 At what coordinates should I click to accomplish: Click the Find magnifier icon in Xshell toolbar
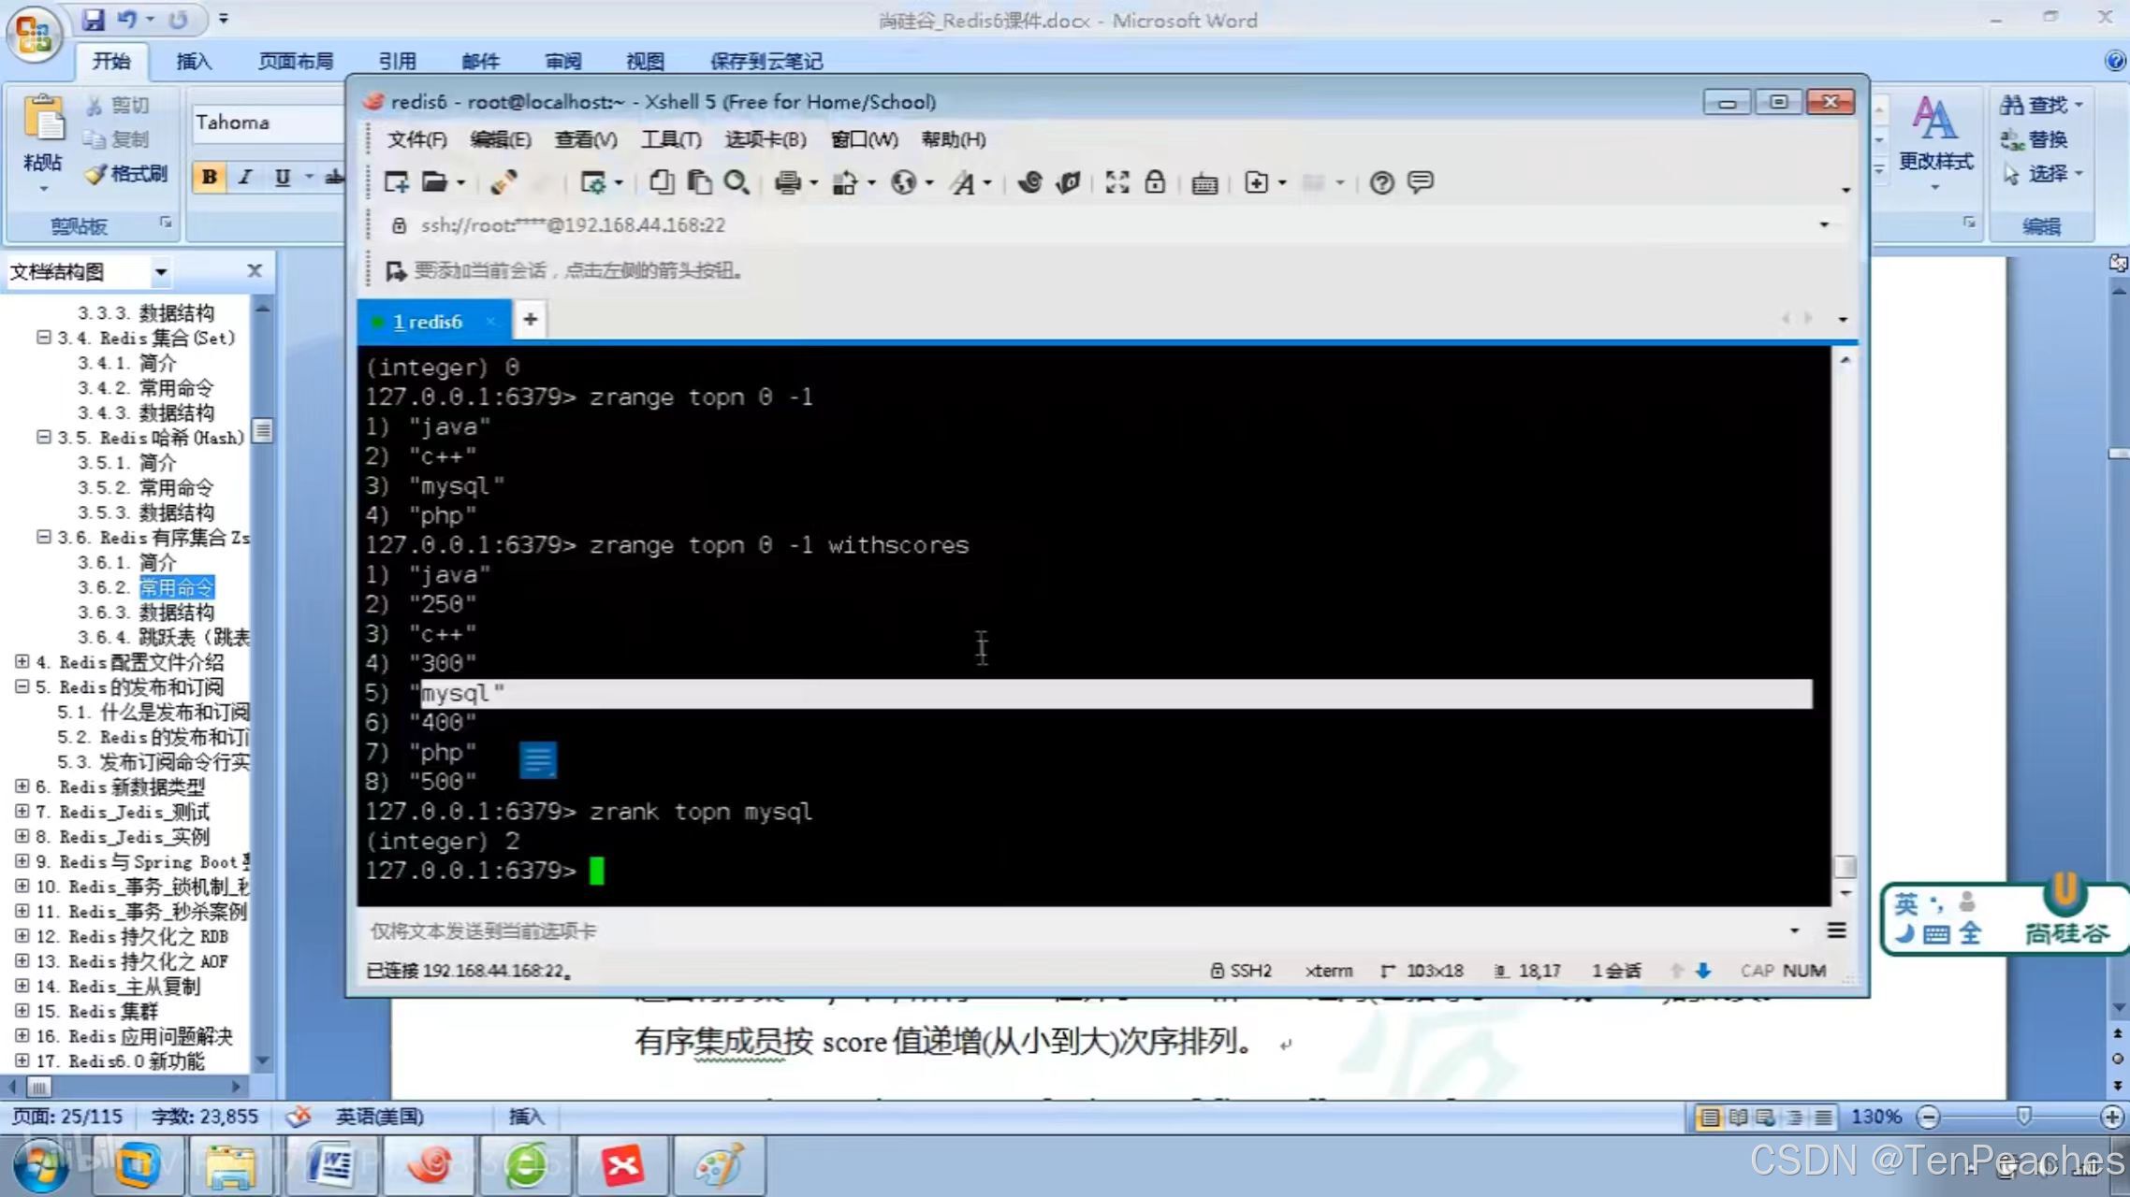pos(737,182)
